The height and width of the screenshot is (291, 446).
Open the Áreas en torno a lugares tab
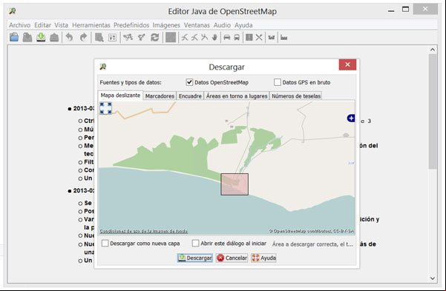click(x=237, y=96)
